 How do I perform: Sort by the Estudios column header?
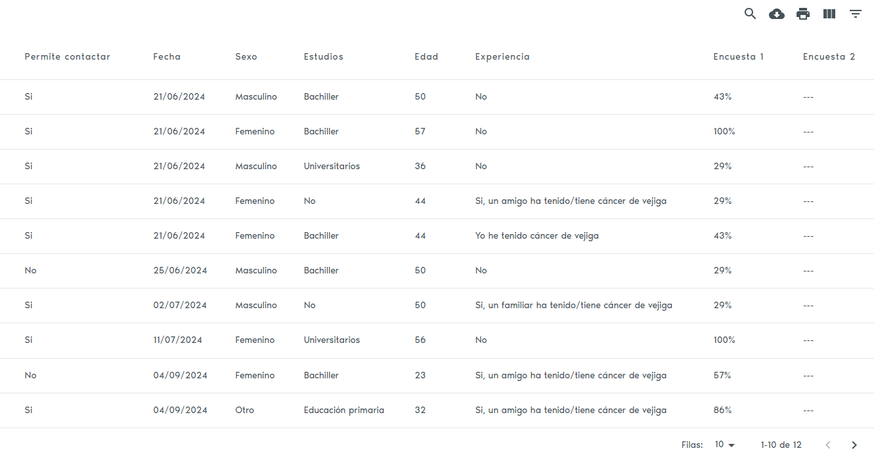[324, 57]
